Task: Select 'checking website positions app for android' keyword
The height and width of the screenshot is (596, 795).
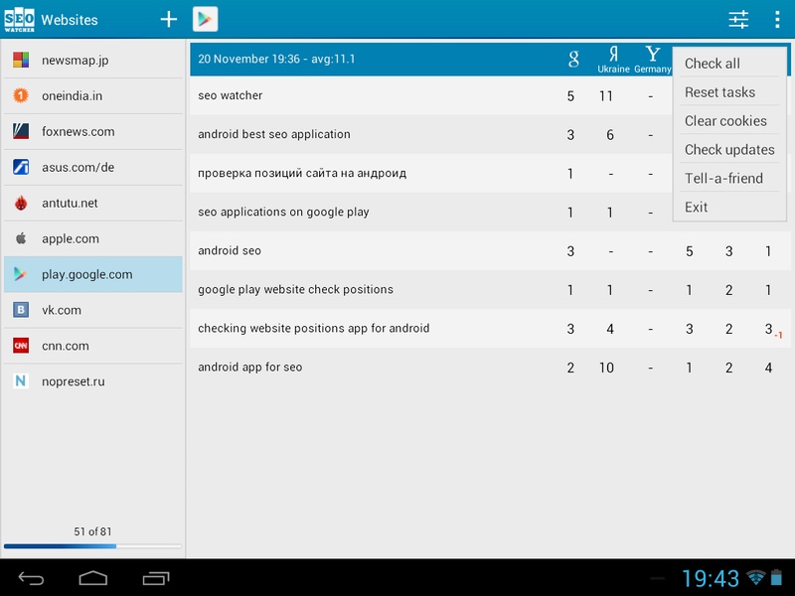Action: tap(490, 329)
